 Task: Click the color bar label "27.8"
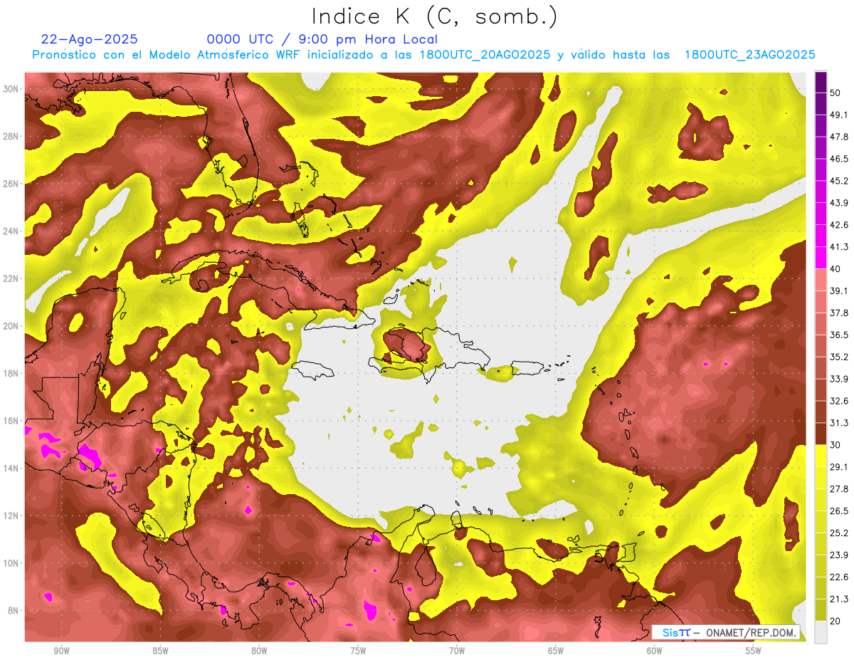839,489
